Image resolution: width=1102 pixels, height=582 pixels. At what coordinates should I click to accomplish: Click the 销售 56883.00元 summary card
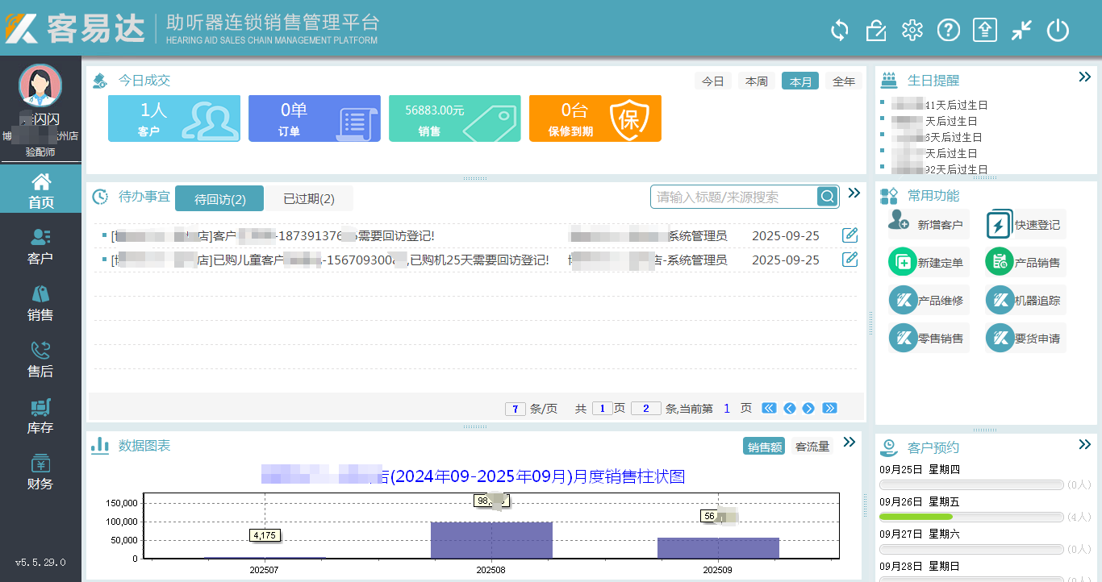click(454, 118)
